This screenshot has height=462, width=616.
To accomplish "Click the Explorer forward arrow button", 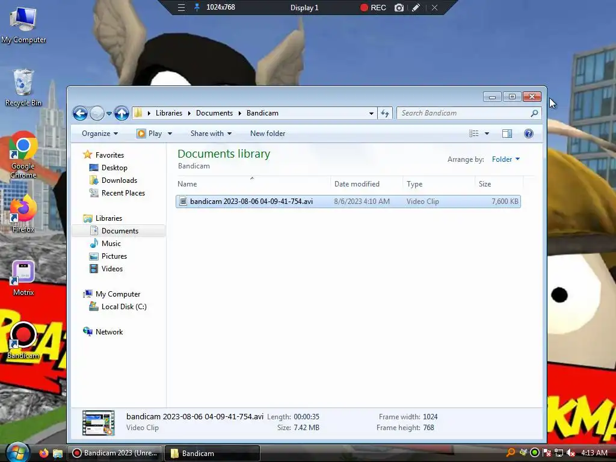I will click(97, 114).
